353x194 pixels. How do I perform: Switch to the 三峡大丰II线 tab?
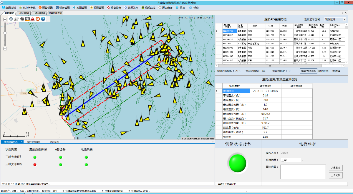pos(39,13)
